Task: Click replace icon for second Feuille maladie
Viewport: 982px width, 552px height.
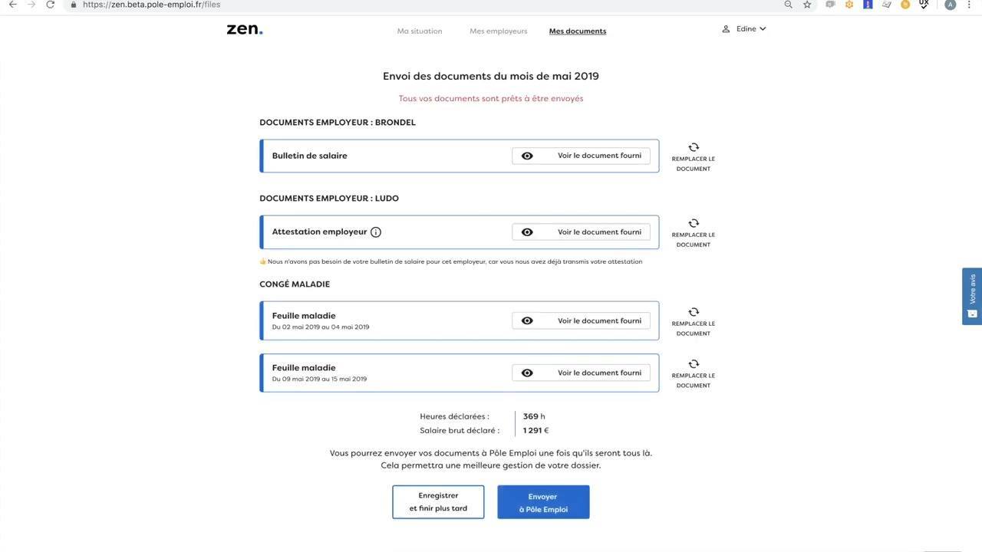Action: point(694,364)
